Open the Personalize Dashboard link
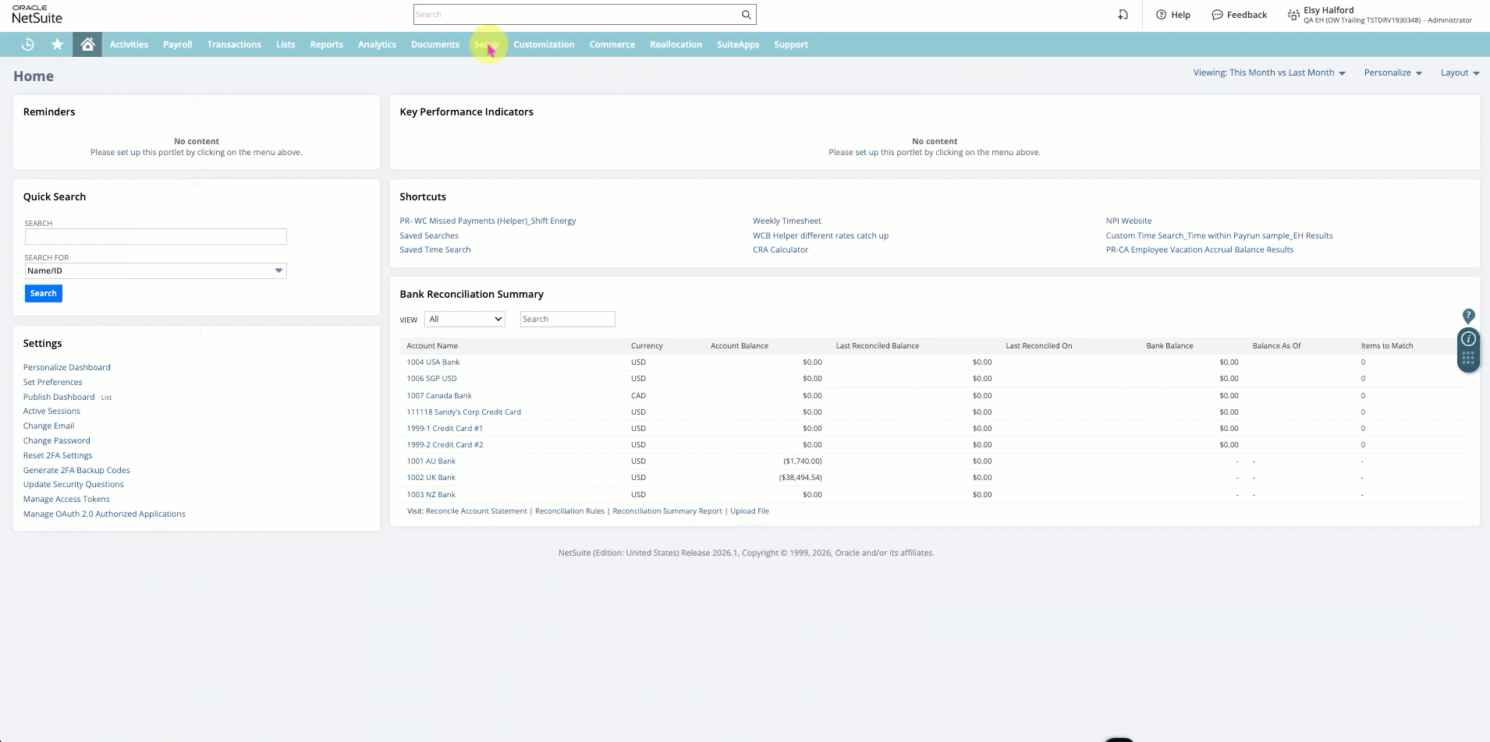The width and height of the screenshot is (1490, 742). 67,367
